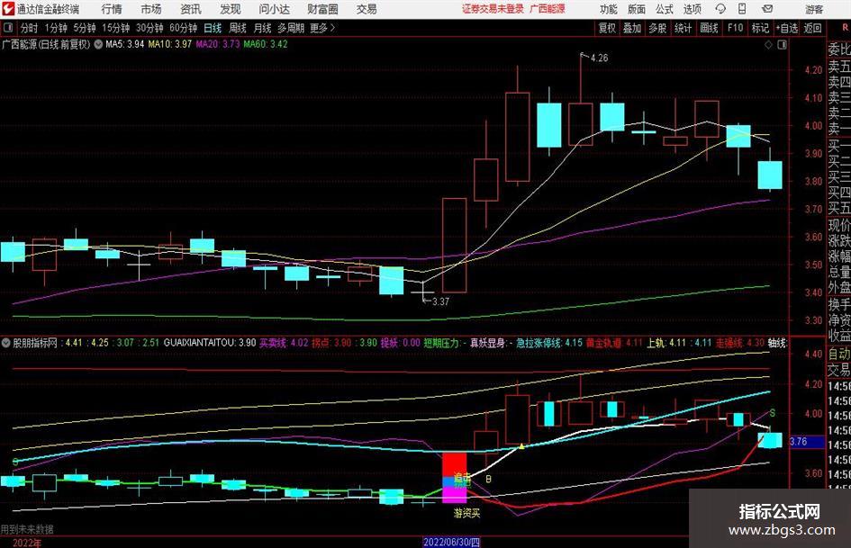851x548 pixels.
Task: Click the diamond icon above the price axis
Action: pyautogui.click(x=768, y=45)
